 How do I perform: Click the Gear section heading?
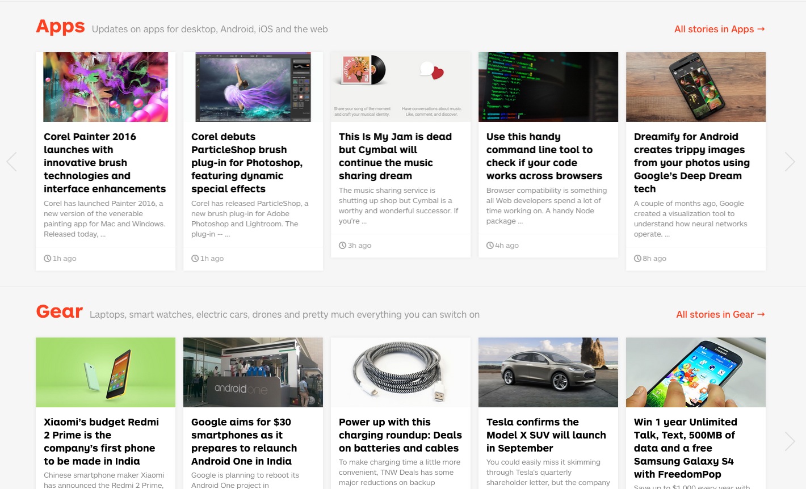(x=59, y=312)
